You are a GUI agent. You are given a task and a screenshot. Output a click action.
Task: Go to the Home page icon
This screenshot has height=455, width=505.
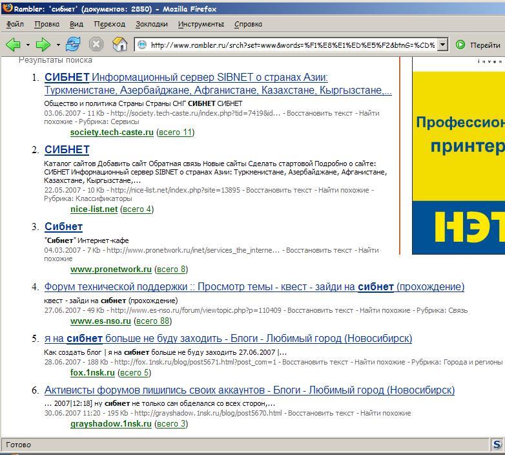[119, 44]
